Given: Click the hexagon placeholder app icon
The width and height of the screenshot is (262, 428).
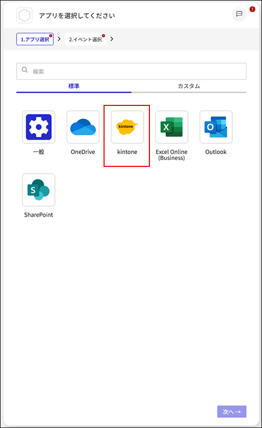Looking at the screenshot, I should click(24, 16).
